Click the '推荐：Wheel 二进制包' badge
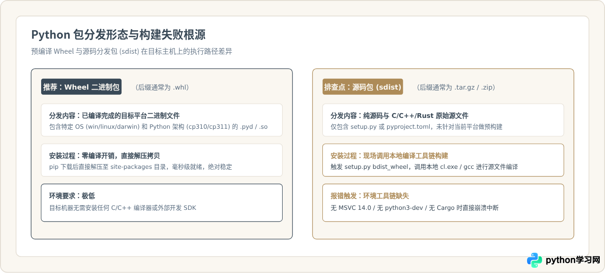The width and height of the screenshot is (605, 273). click(81, 87)
